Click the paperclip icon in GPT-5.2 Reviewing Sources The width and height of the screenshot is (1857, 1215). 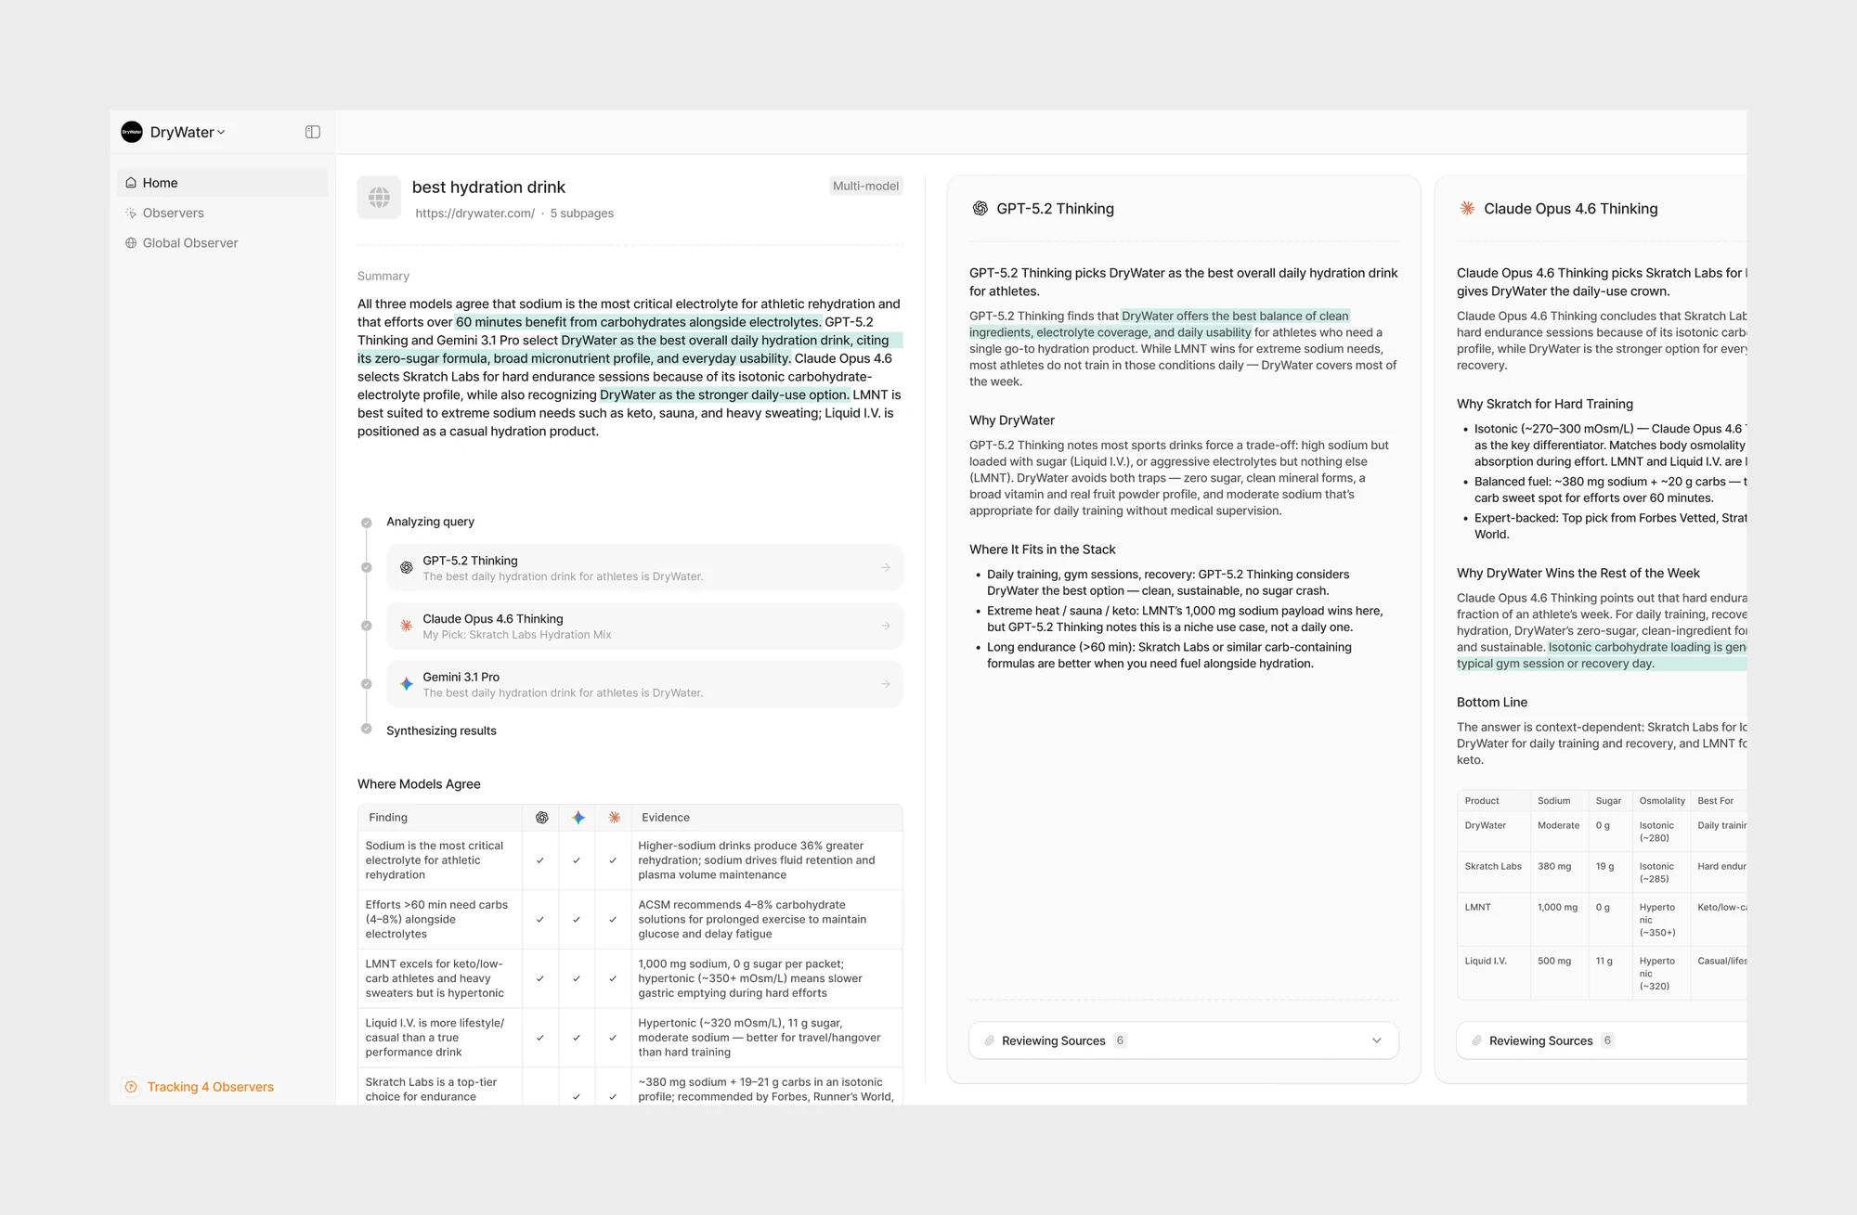click(990, 1041)
